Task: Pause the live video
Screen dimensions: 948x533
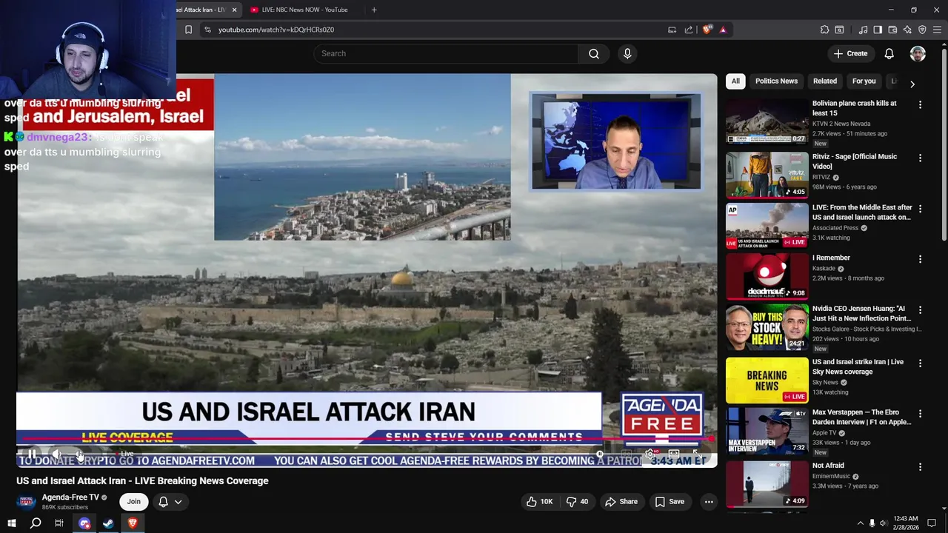Action: (32, 454)
